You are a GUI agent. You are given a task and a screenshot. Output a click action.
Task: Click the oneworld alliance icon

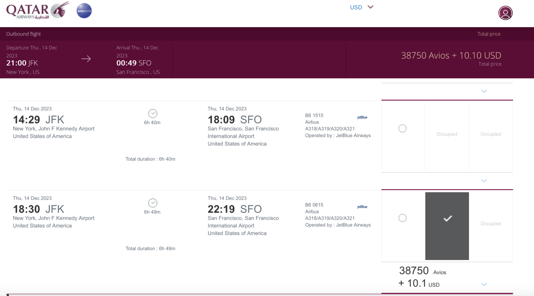coord(84,10)
